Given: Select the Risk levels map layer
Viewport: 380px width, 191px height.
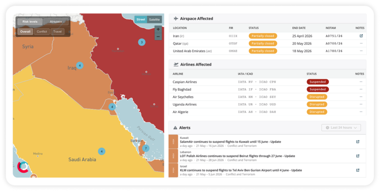Looking at the screenshot, I should pyautogui.click(x=30, y=22).
